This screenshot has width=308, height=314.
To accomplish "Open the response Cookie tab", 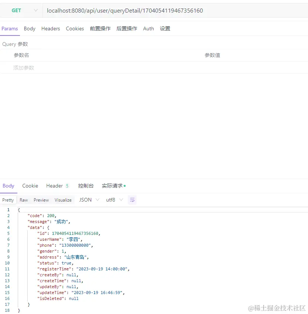I will click(30, 186).
